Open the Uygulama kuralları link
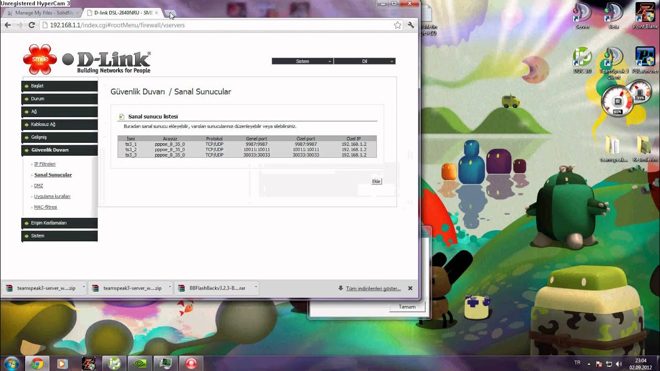 coord(52,196)
